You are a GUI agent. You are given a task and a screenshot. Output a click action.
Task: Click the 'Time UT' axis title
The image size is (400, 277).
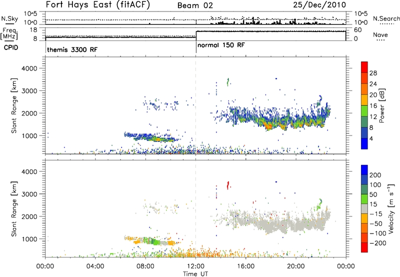coord(195,273)
